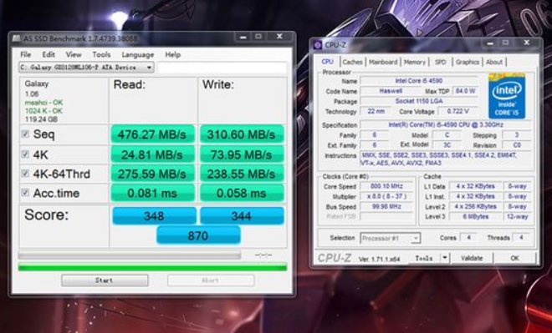Toggle the Acc.time test checkbox
Image resolution: width=552 pixels, height=333 pixels.
(x=25, y=192)
